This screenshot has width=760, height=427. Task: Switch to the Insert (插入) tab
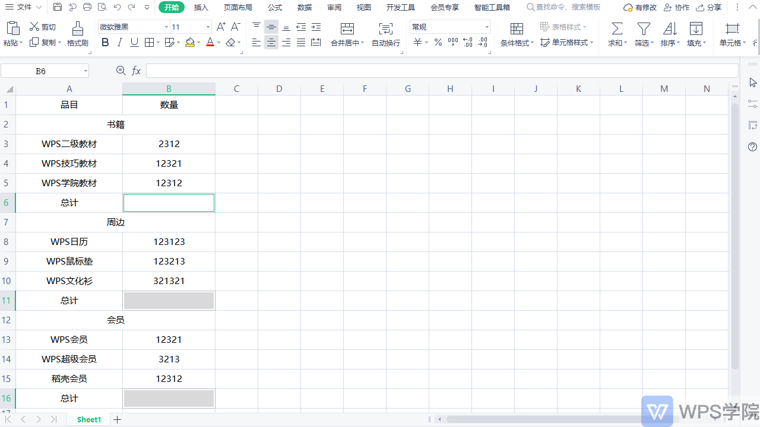201,7
